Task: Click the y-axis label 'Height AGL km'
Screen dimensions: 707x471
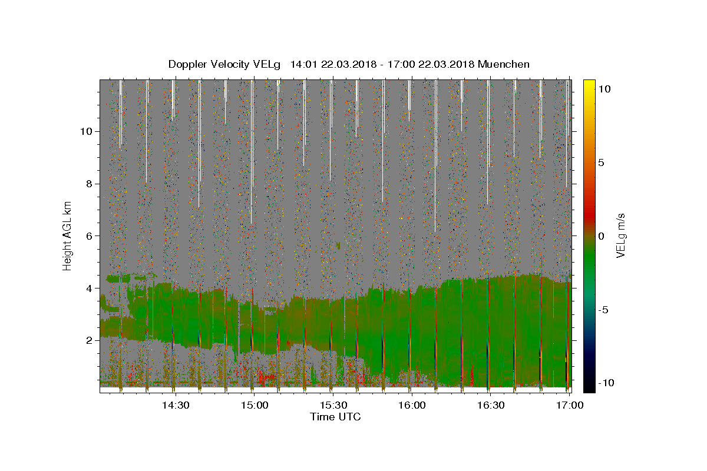Action: click(x=67, y=235)
